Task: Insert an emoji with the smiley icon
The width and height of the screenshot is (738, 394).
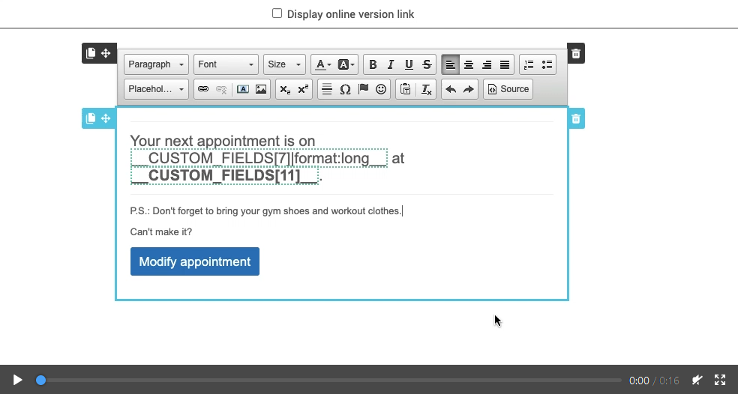Action: [x=381, y=89]
